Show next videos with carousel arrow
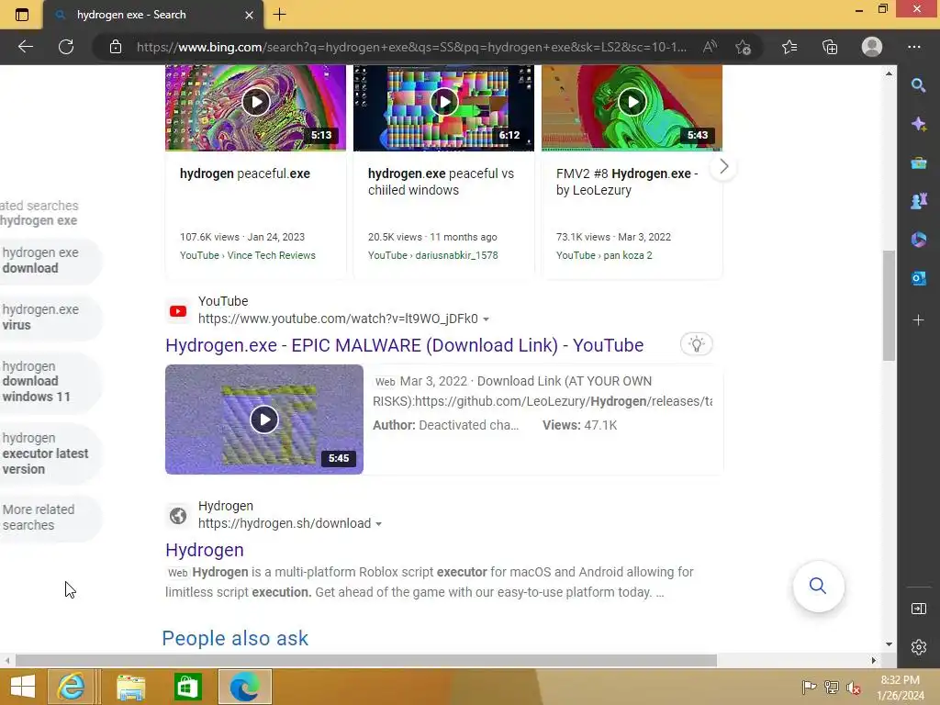940x705 pixels. click(723, 167)
